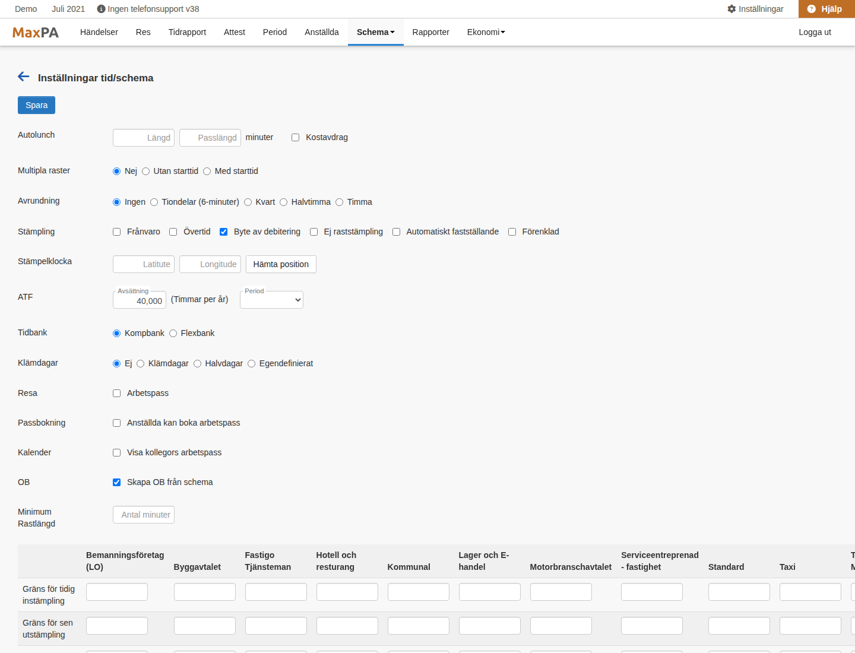Tick the Frånvaro stamping checkbox

116,232
